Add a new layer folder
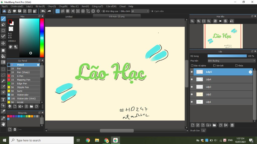Image resolution: width=257 pixels, height=144 pixels. click(x=214, y=125)
